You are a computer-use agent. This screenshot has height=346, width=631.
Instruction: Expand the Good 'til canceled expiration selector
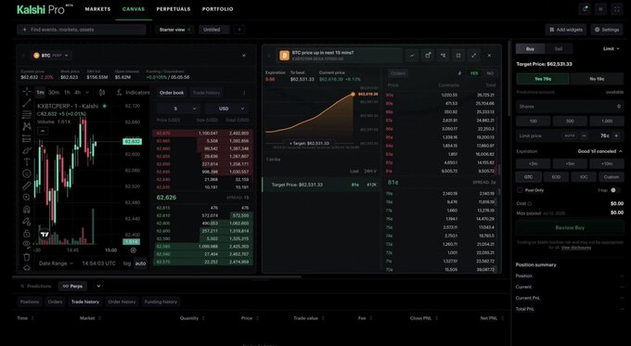click(x=599, y=151)
